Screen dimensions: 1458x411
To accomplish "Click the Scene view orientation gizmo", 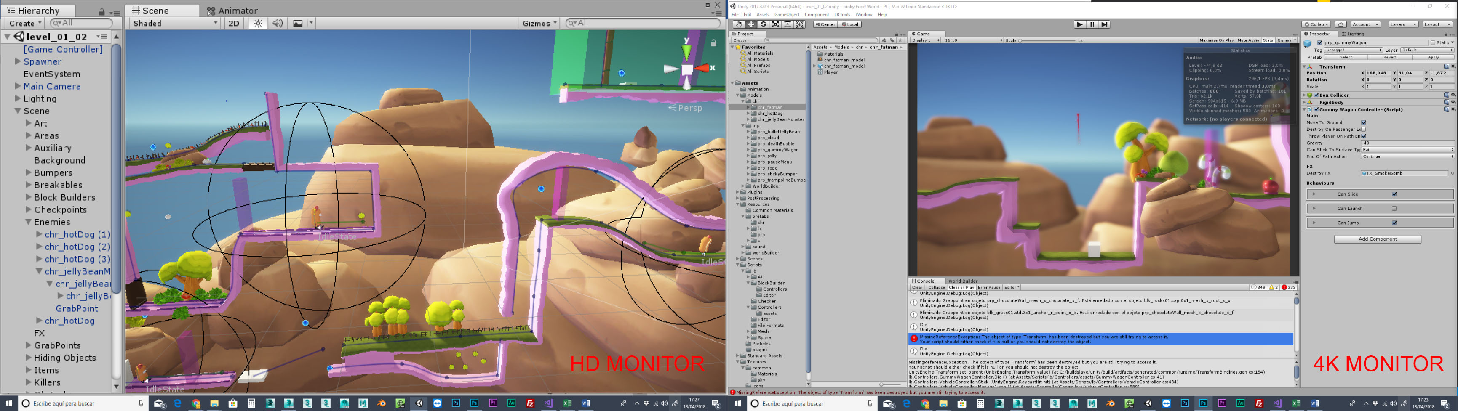I will pyautogui.click(x=687, y=69).
